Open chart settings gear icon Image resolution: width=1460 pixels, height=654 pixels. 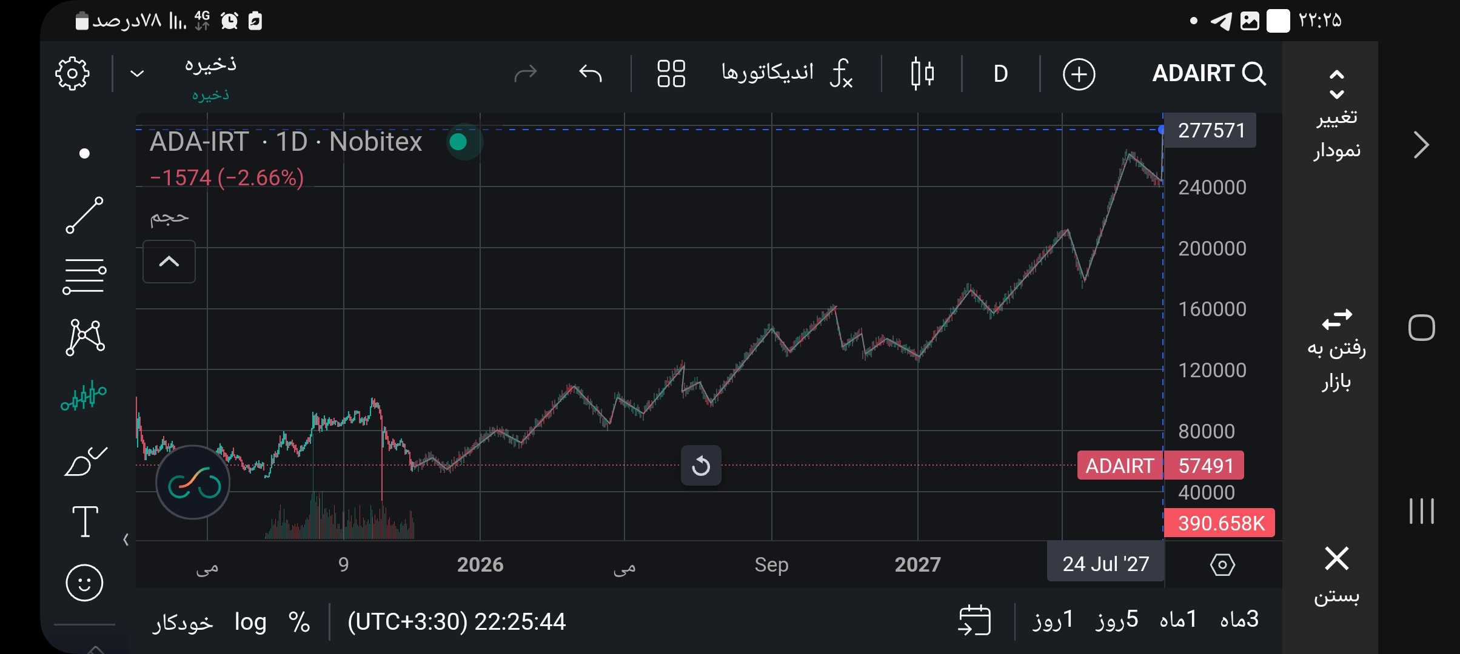pyautogui.click(x=72, y=74)
